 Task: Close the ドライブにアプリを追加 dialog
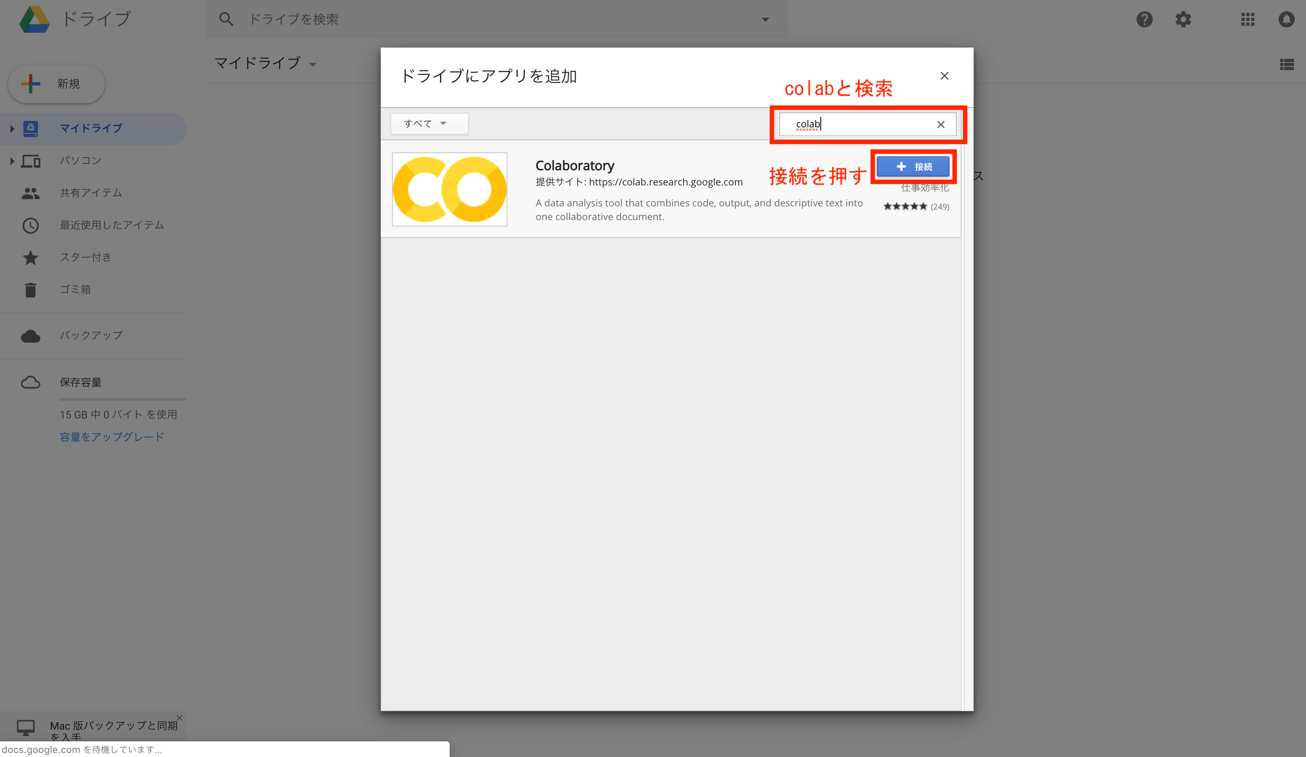click(x=944, y=76)
